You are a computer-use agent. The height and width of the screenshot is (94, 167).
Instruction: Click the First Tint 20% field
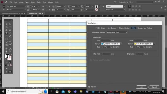(x=106, y=47)
